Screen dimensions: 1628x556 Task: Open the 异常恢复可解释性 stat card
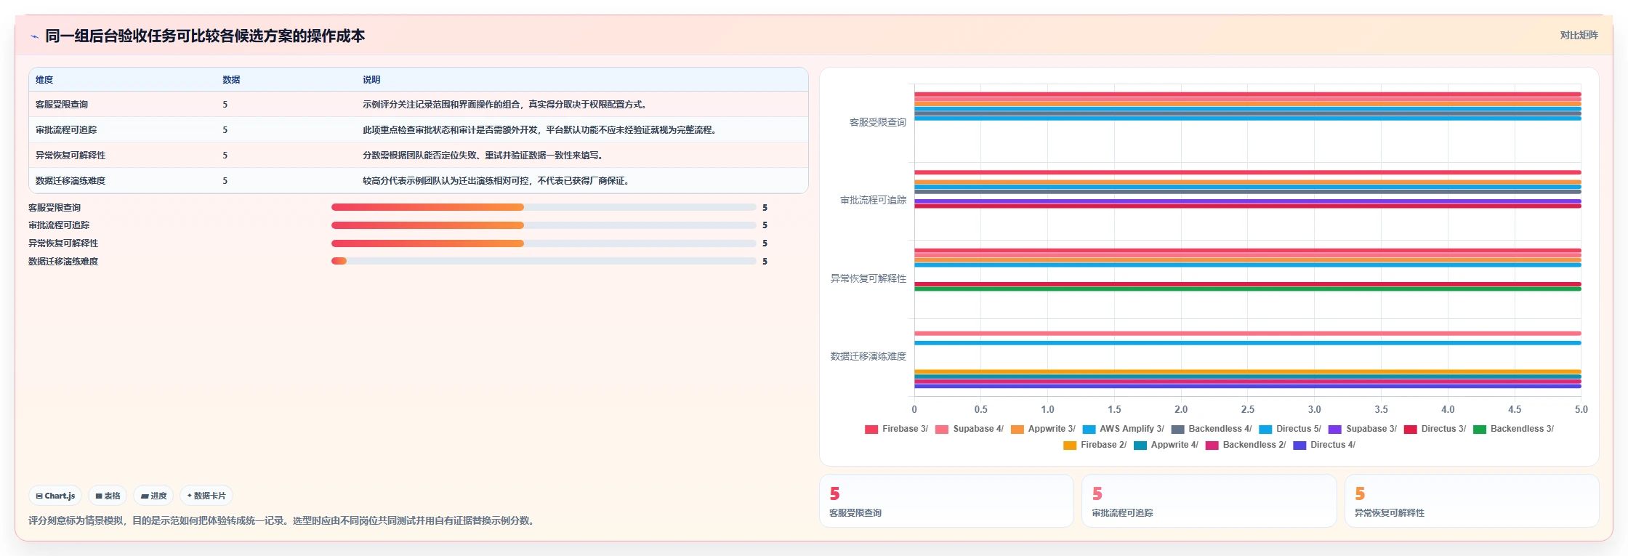1472,501
